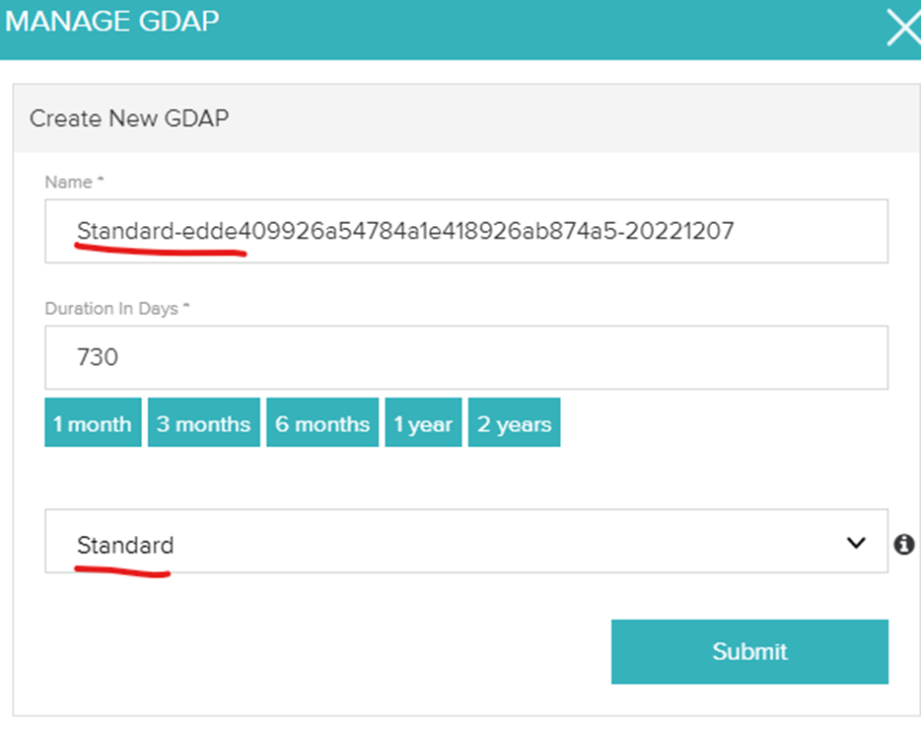Image resolution: width=921 pixels, height=749 pixels.
Task: Click the underlined Standard text in dropdown
Action: tap(125, 544)
